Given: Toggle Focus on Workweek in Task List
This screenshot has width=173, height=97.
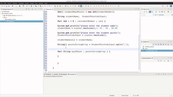Looking at the screenshot, I should tap(156, 12).
